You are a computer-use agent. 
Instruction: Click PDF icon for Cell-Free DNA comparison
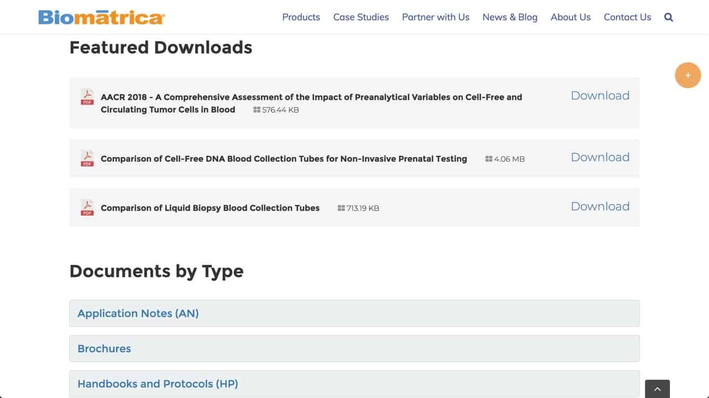pyautogui.click(x=87, y=158)
